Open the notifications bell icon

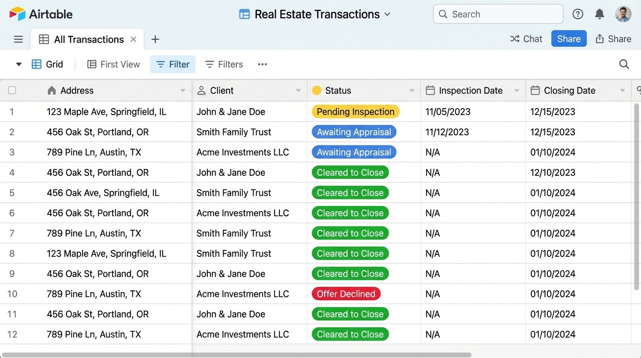tap(600, 14)
